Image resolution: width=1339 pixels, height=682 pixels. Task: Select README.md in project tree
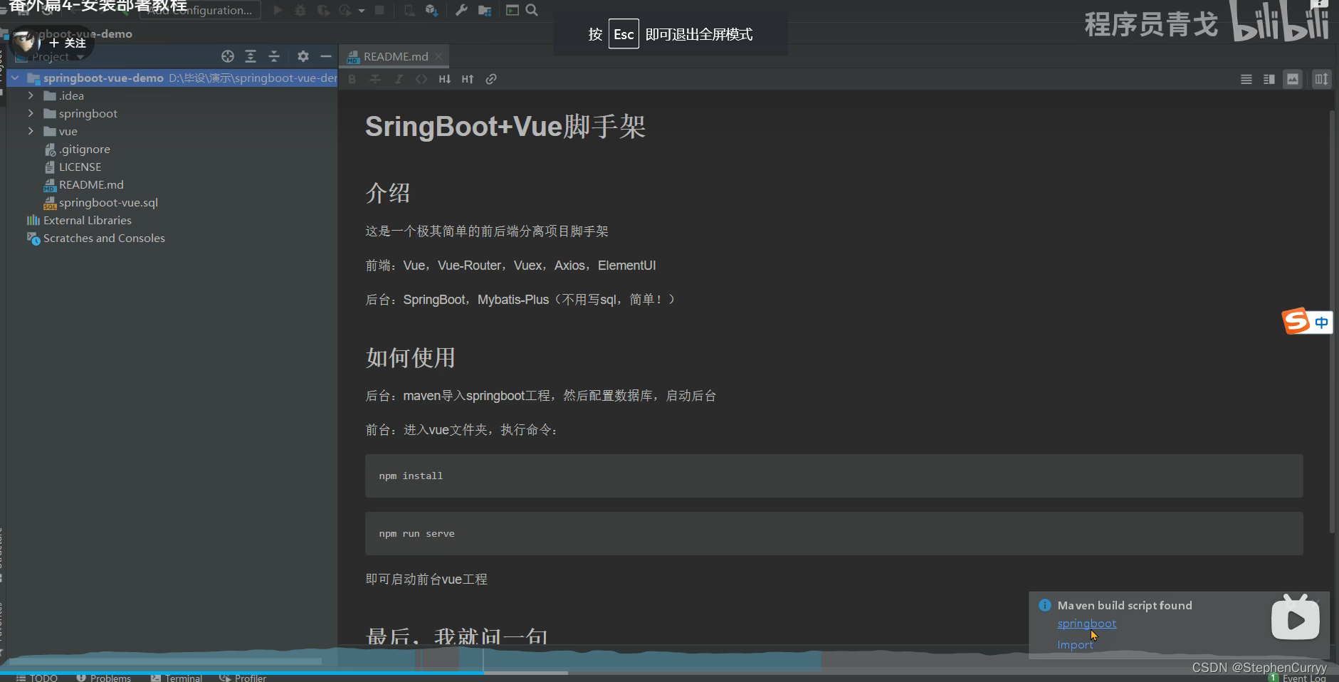tap(83, 184)
